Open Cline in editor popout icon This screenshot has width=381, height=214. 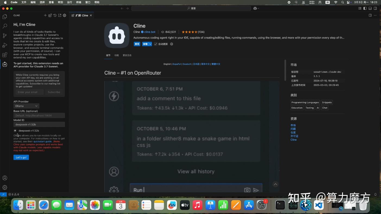tap(59, 15)
